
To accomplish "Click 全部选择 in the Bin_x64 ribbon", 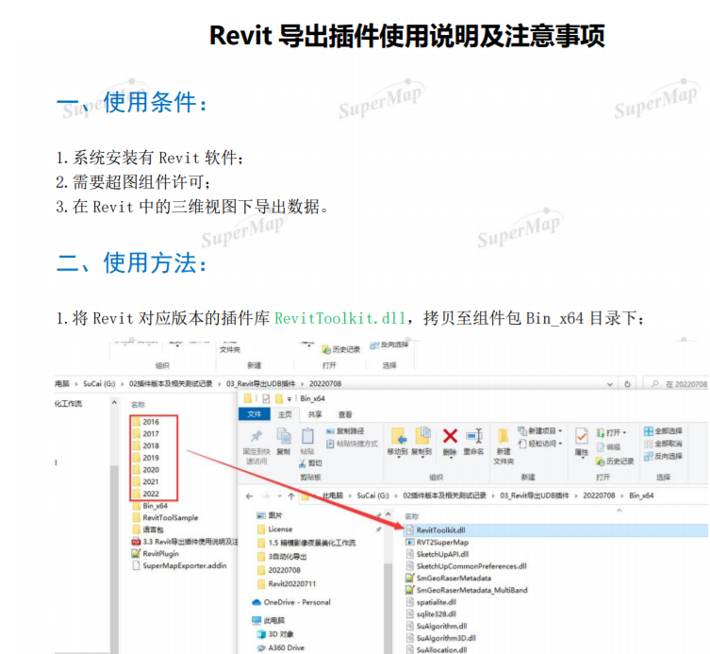I will tap(663, 431).
